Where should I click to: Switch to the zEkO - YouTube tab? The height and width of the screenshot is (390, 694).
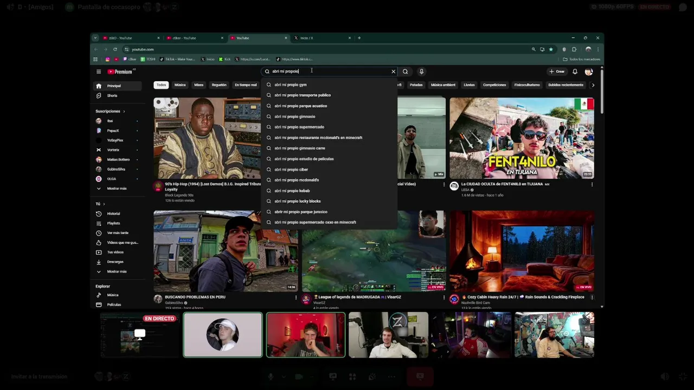(131, 38)
